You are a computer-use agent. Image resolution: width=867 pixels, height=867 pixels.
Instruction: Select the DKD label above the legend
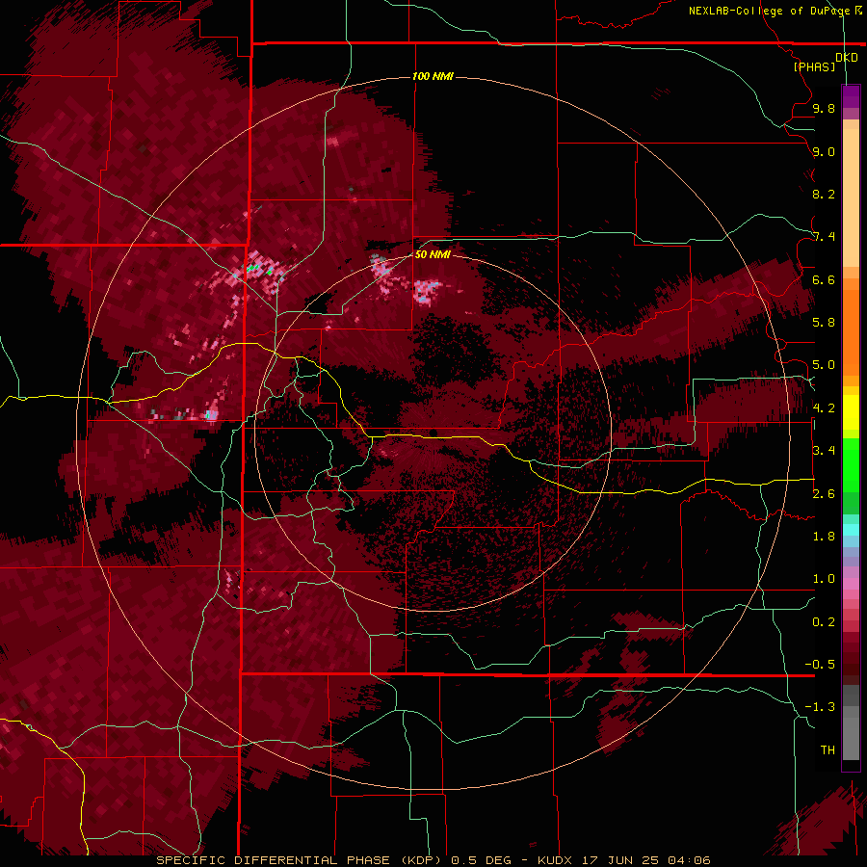847,58
